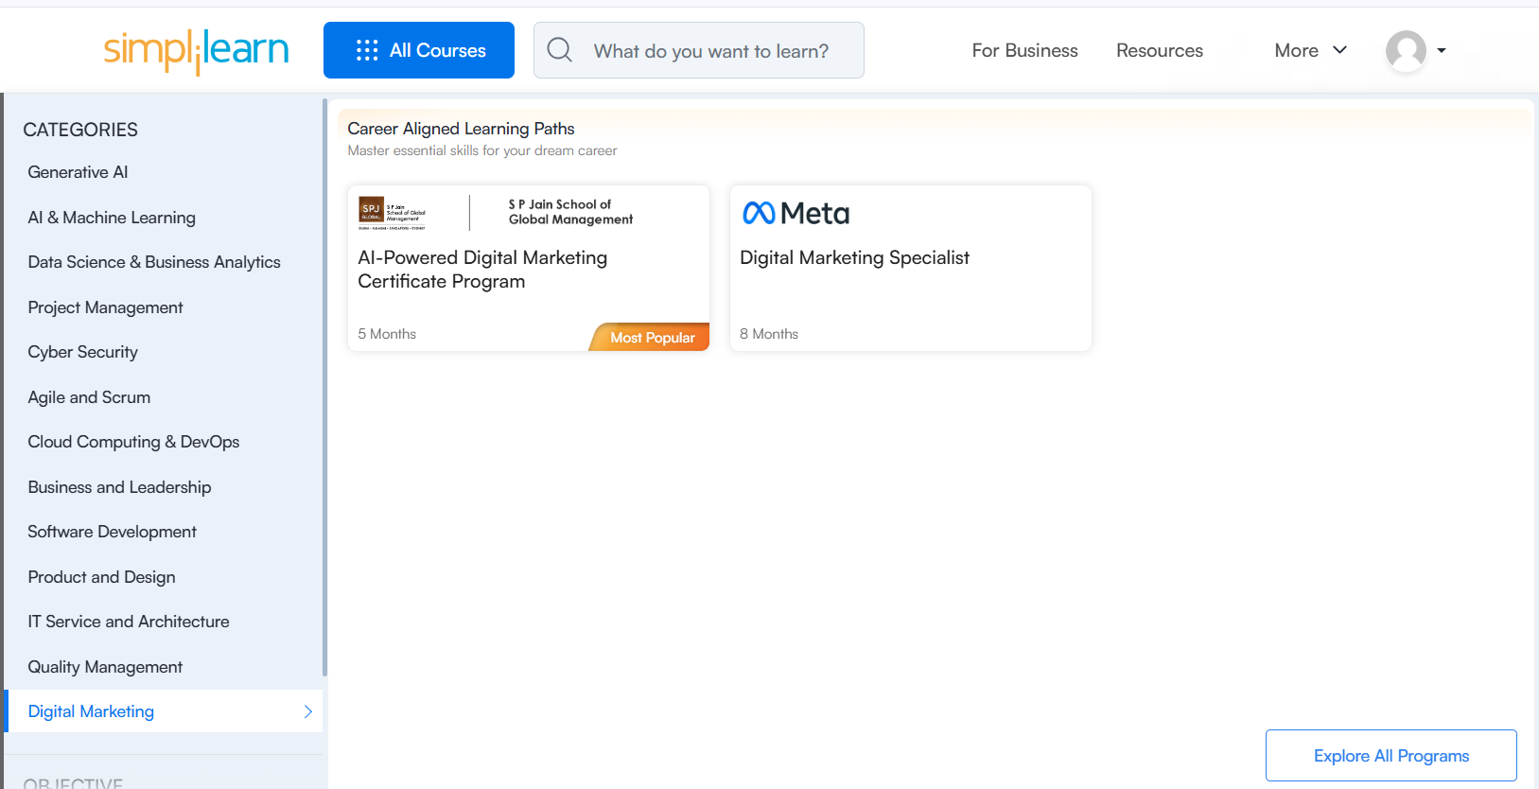The image size is (1539, 789).
Task: Click the Digital Marketing chevron arrow
Action: pos(307,711)
